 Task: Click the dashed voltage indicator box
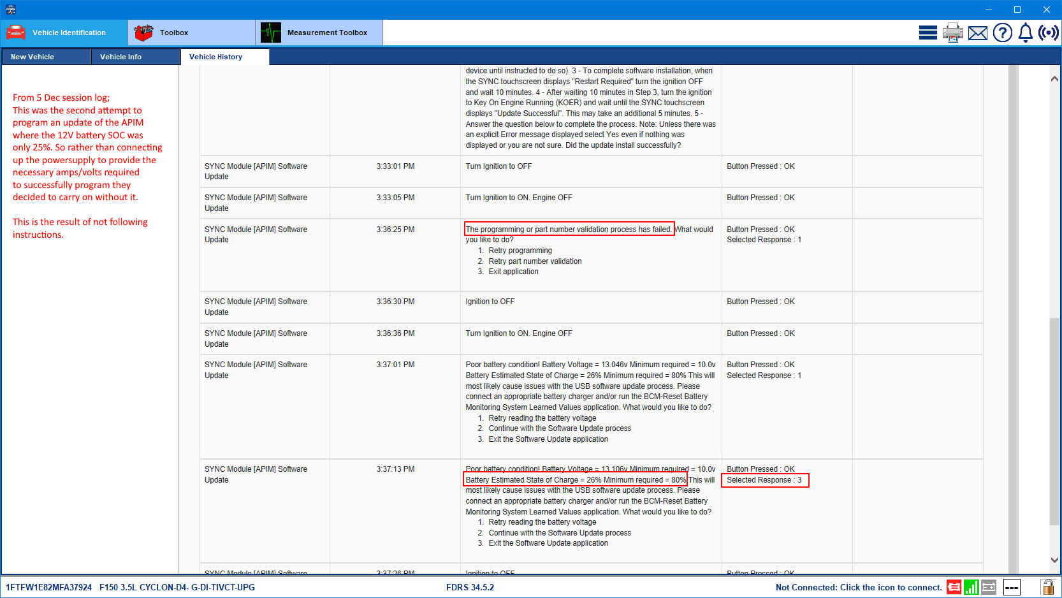coord(1012,587)
